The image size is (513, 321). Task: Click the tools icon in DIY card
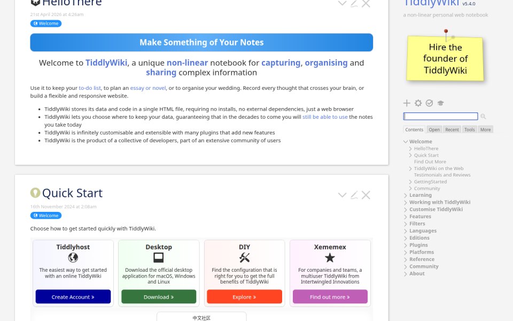(244, 258)
